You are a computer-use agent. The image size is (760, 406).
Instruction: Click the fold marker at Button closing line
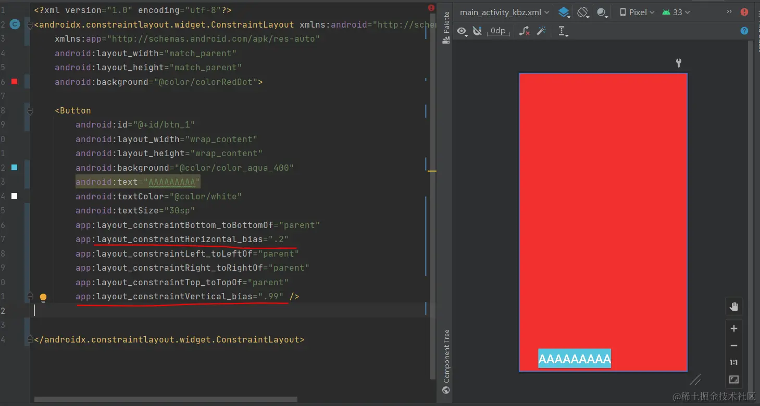30,296
